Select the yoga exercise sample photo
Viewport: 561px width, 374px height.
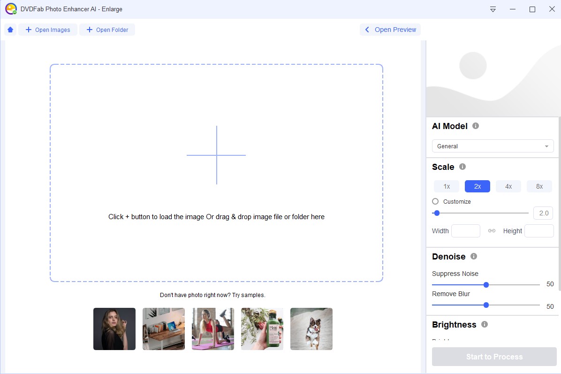(x=213, y=329)
